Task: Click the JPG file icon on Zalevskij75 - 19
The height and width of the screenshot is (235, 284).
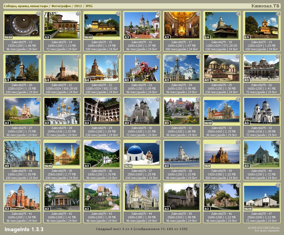Action: (x=278, y=13)
